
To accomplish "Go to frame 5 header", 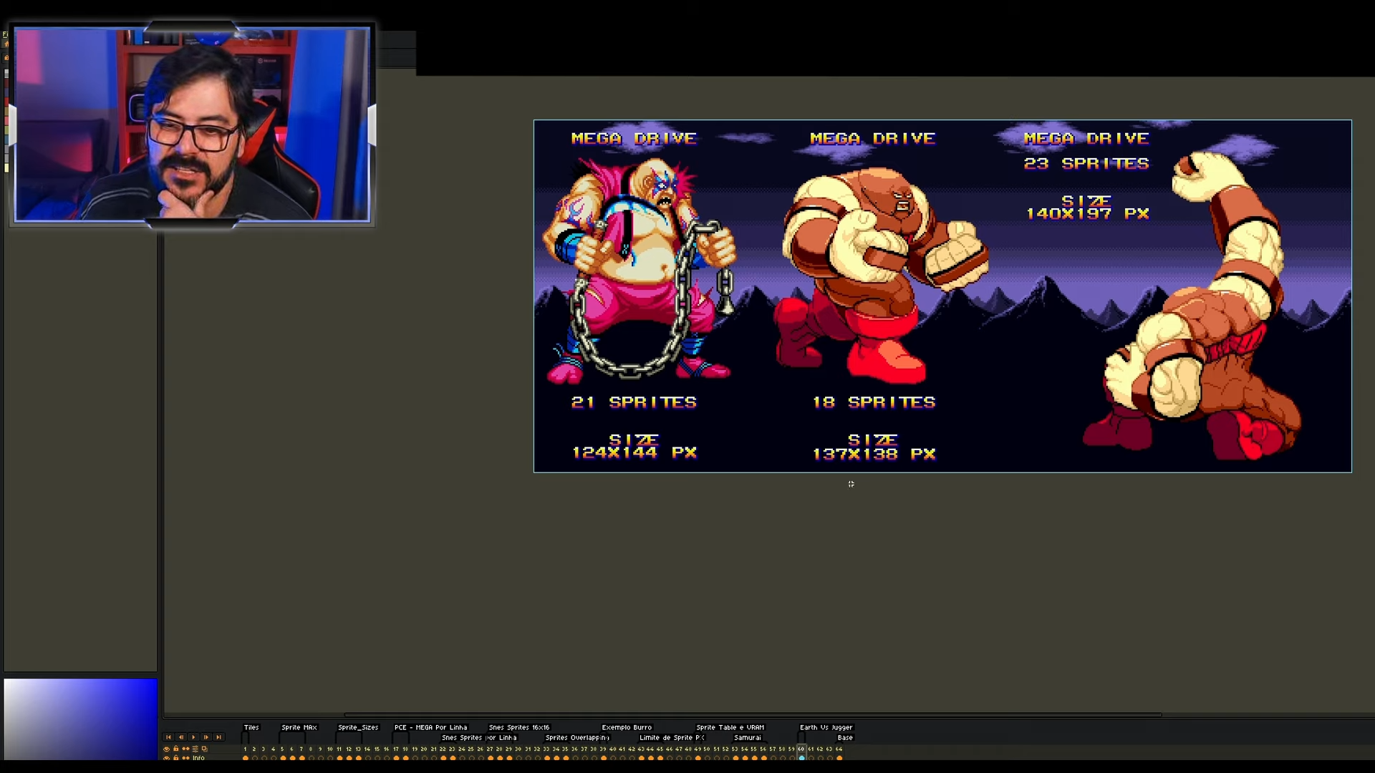I will 282,749.
